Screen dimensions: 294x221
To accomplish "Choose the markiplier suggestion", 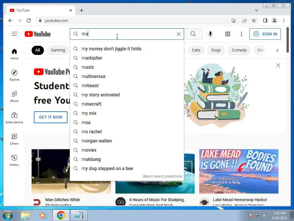I will 127,58.
